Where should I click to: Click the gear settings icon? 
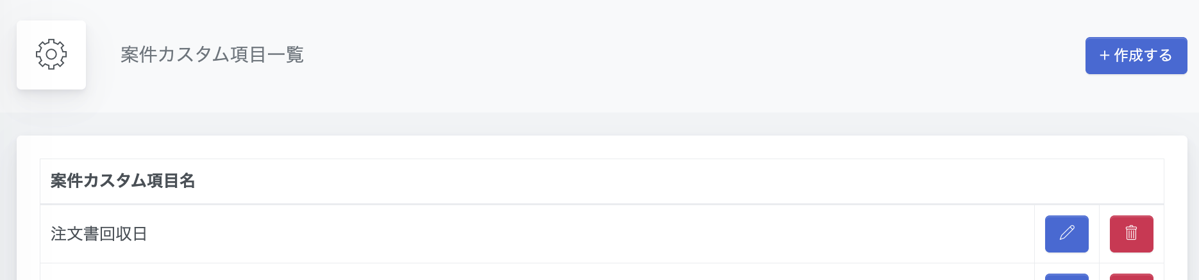[51, 55]
